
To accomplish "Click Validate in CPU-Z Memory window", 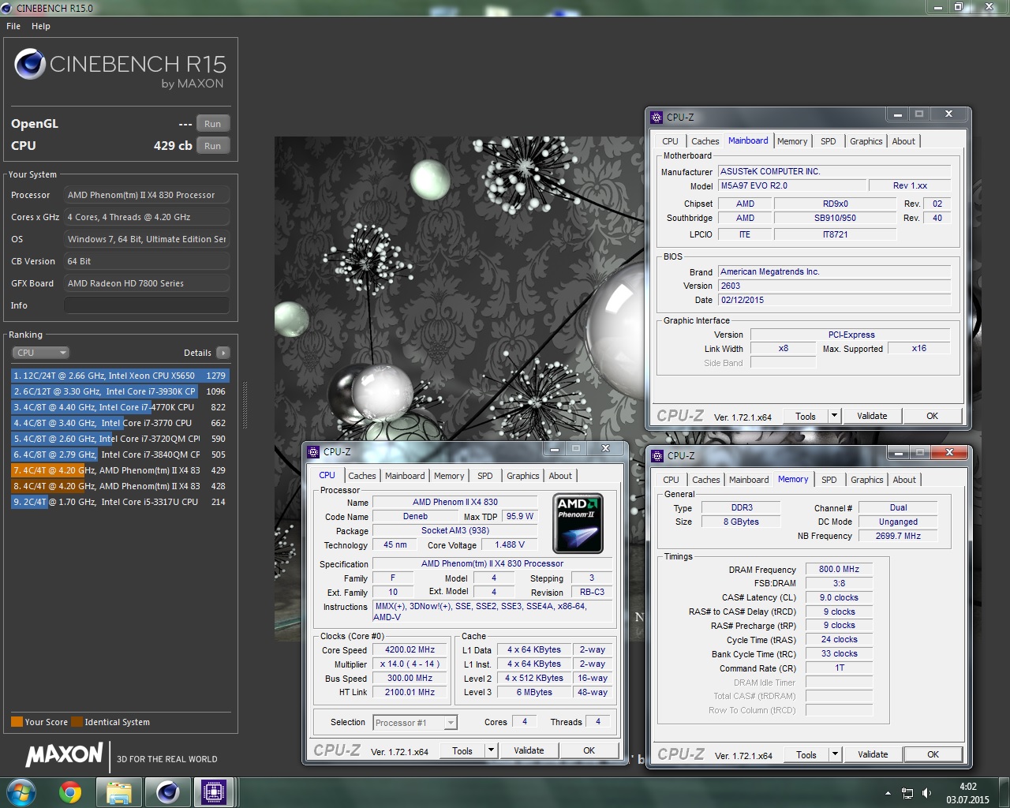I will tap(873, 754).
